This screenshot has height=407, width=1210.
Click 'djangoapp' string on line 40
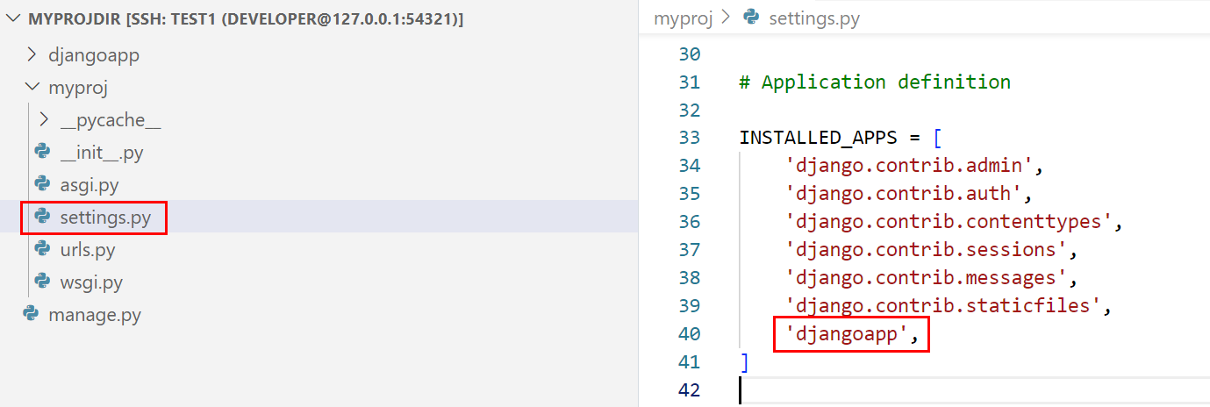point(847,334)
